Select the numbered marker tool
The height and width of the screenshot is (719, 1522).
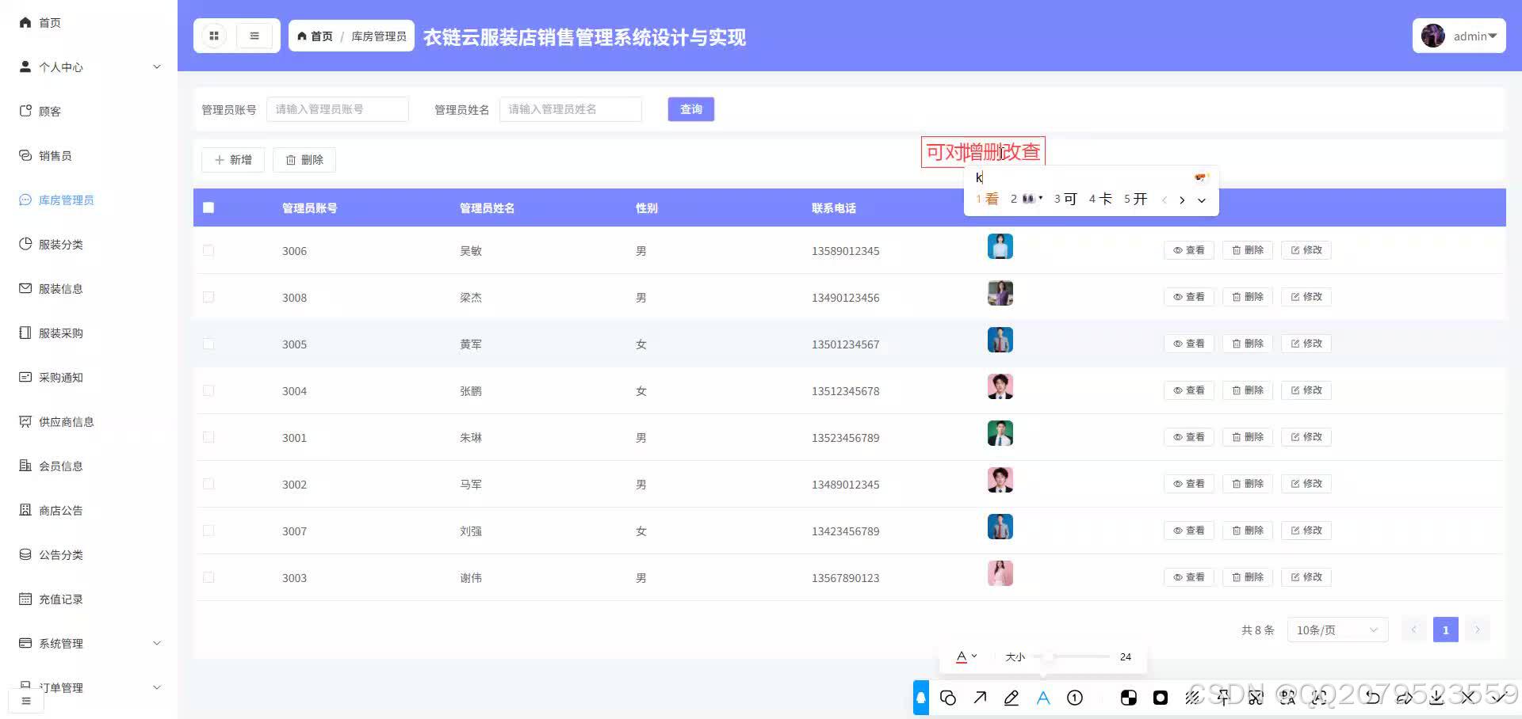pos(1075,698)
